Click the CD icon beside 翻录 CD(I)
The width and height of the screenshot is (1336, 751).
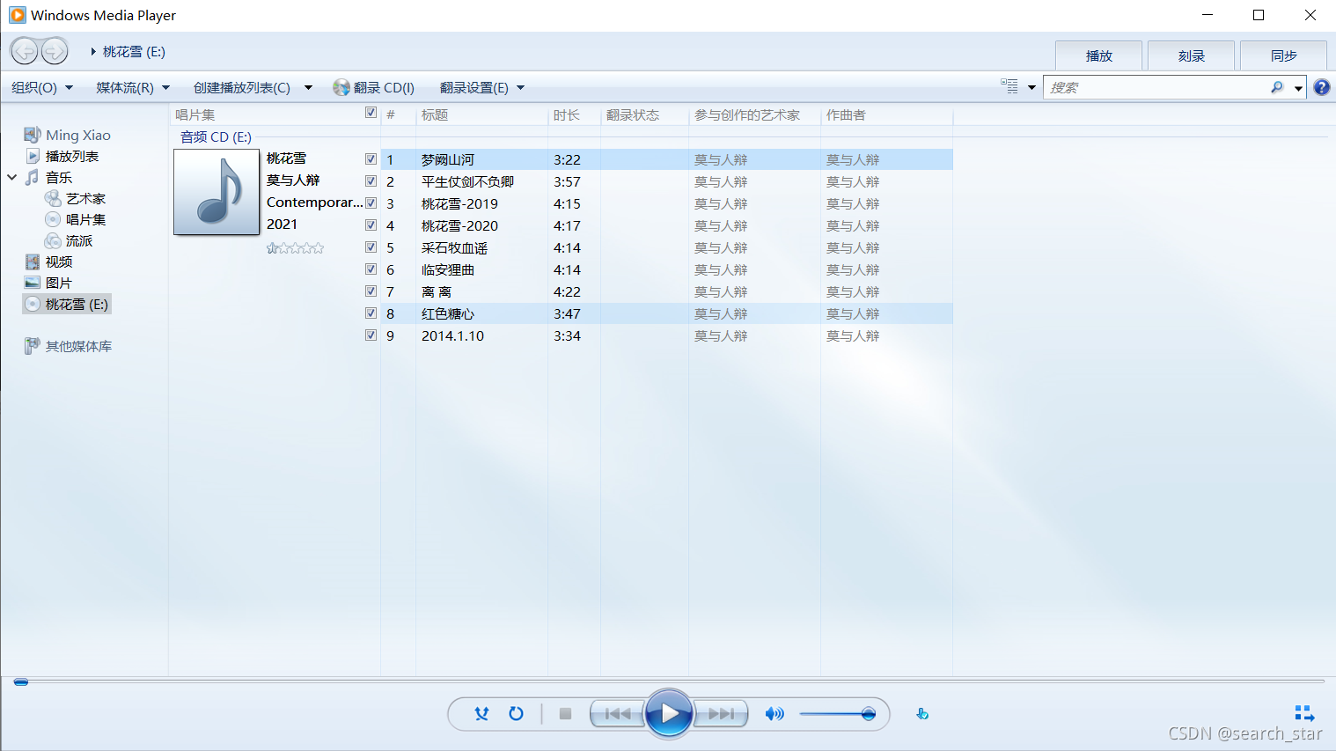tap(341, 87)
